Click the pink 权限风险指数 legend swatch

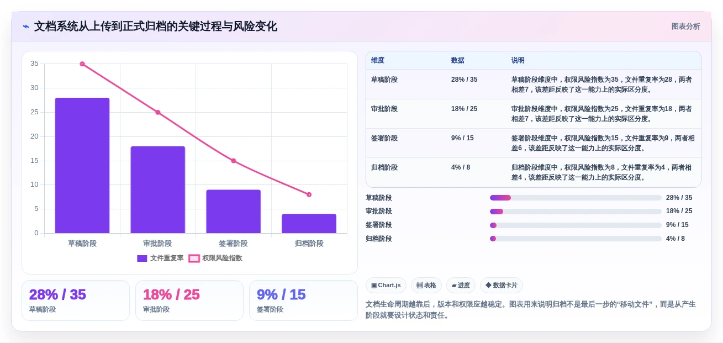pos(194,258)
